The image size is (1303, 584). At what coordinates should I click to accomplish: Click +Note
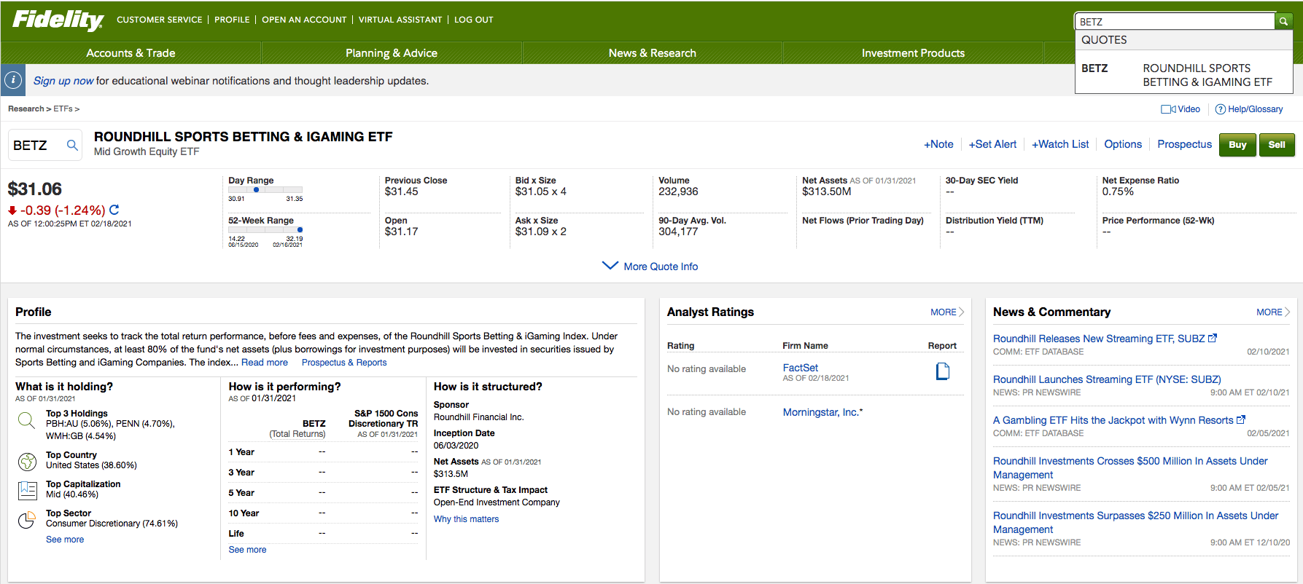(x=938, y=144)
